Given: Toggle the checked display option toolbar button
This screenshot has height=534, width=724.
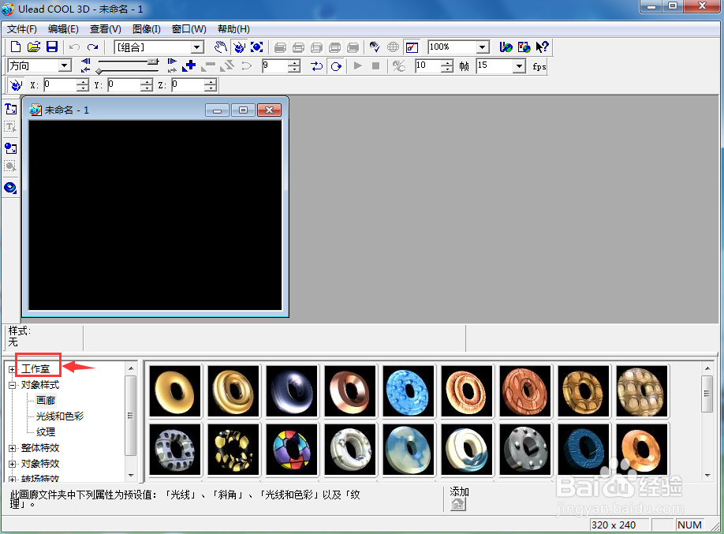Looking at the screenshot, I should tap(412, 47).
